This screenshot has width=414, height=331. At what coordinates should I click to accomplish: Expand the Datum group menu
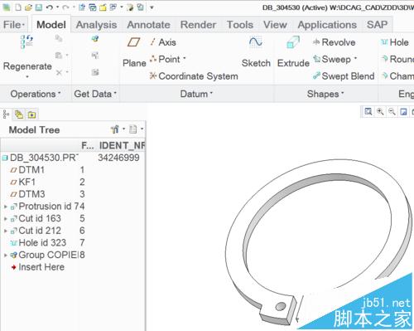[x=196, y=94]
